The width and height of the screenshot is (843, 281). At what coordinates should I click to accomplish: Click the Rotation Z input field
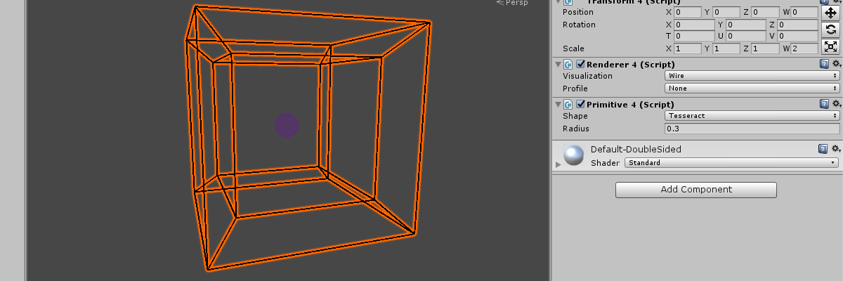(x=798, y=25)
